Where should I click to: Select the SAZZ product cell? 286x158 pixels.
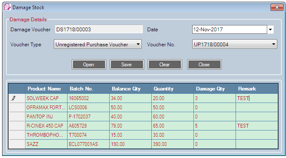(x=46, y=144)
